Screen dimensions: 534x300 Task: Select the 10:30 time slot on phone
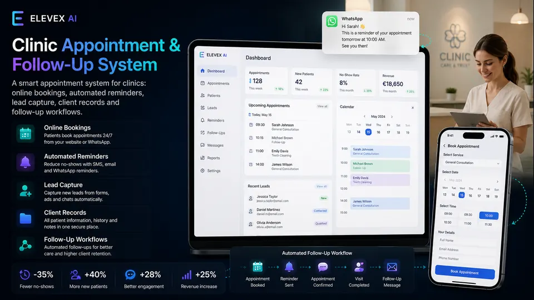pos(448,222)
